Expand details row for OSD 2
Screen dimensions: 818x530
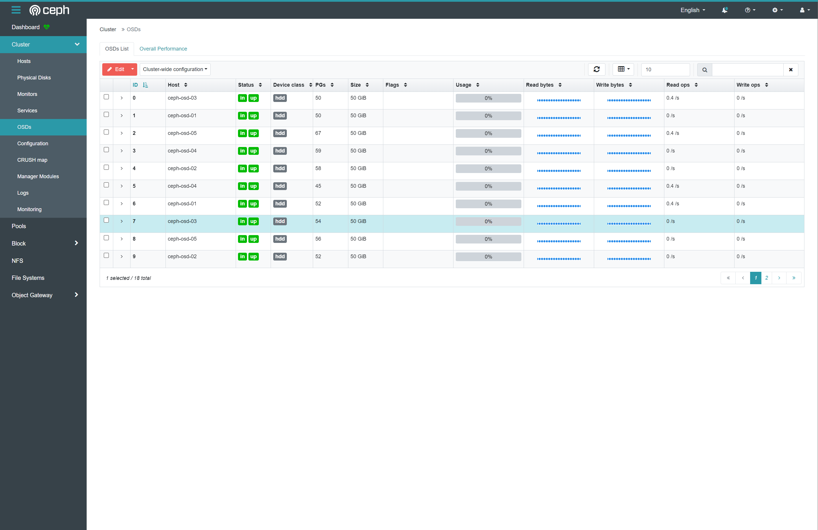click(122, 133)
